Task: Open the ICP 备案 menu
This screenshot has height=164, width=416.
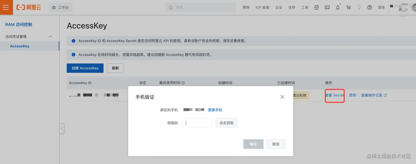Action: tap(262, 7)
